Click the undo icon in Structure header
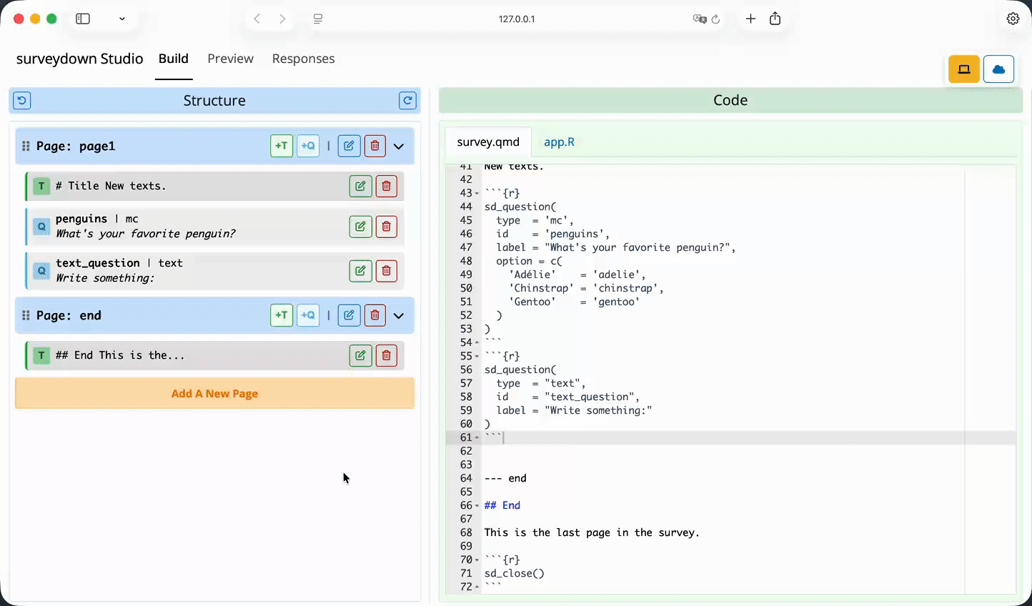This screenshot has height=606, width=1032. (22, 101)
